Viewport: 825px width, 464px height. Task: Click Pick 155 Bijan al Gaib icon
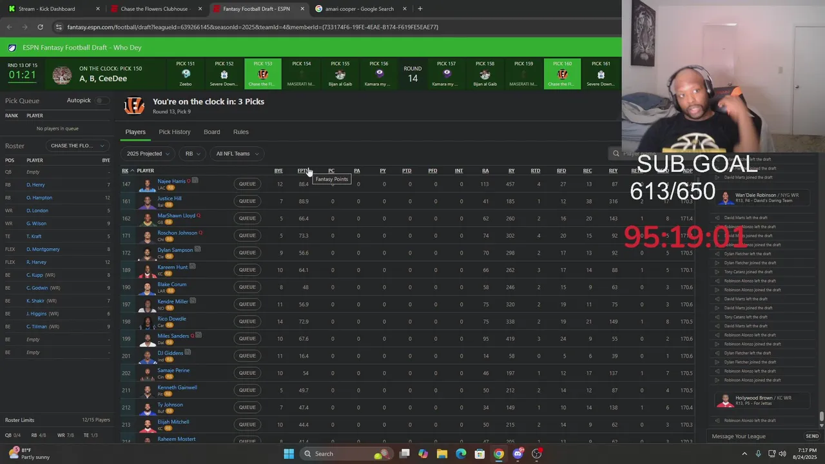tap(340, 75)
